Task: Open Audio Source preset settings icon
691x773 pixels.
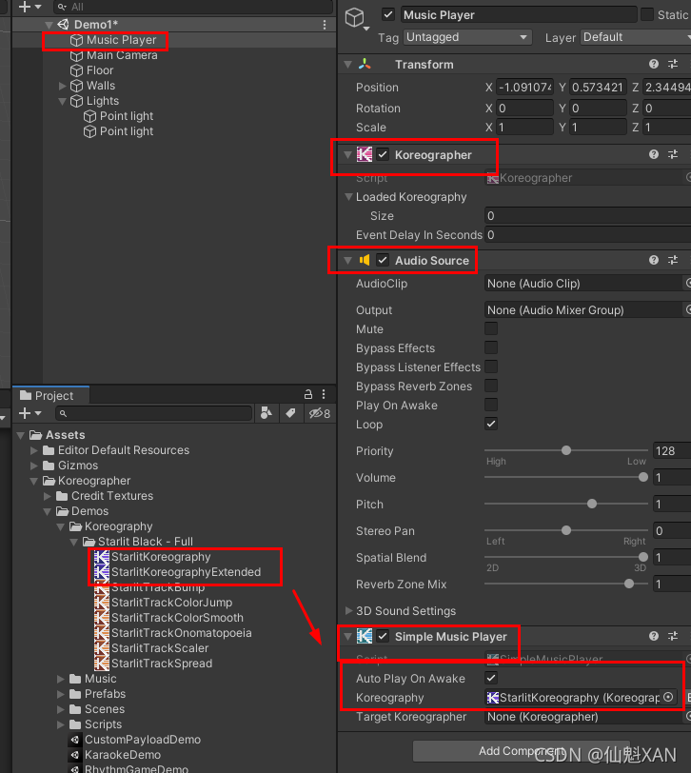Action: point(673,260)
